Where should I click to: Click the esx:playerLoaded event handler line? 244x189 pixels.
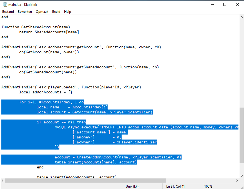click(69, 87)
